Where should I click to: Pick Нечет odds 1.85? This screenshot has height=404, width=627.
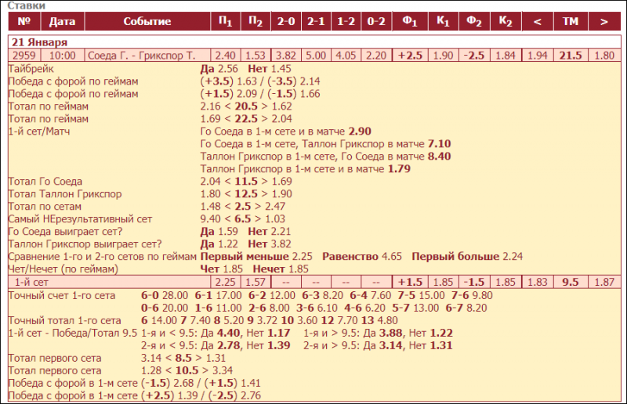pyautogui.click(x=281, y=269)
